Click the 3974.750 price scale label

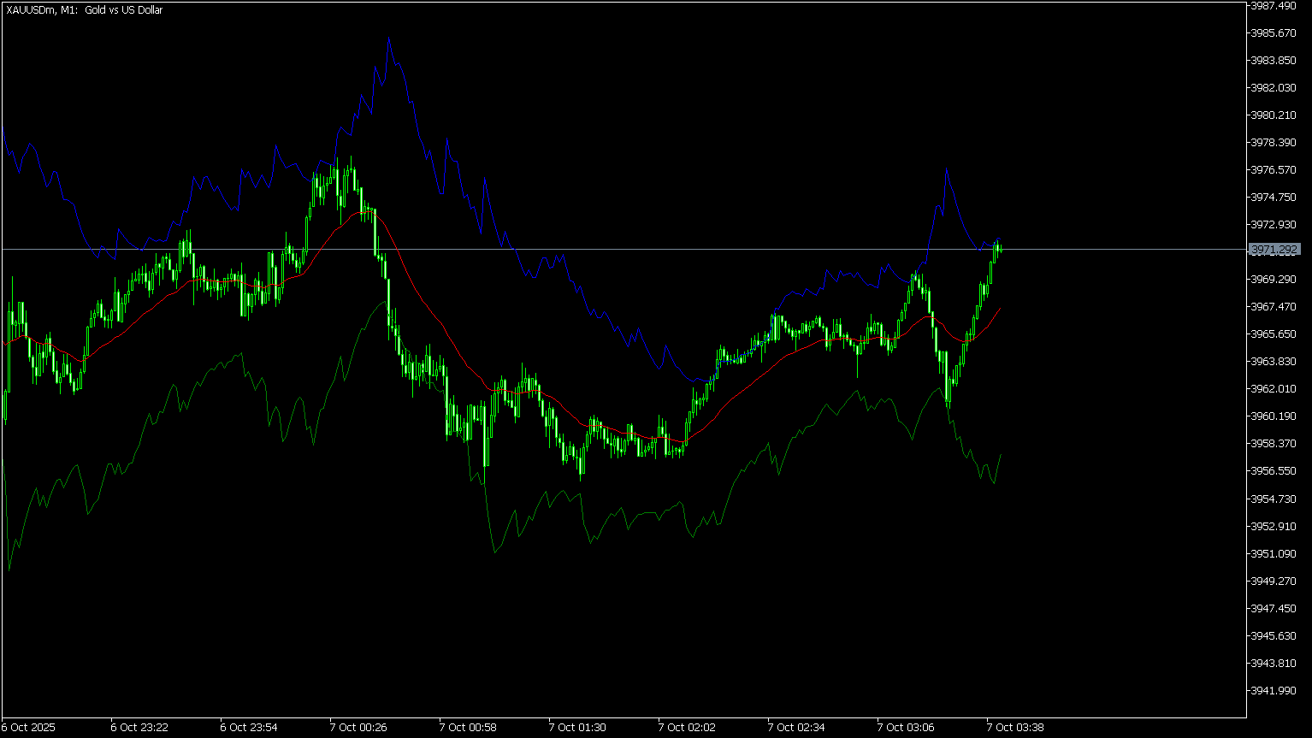1275,198
